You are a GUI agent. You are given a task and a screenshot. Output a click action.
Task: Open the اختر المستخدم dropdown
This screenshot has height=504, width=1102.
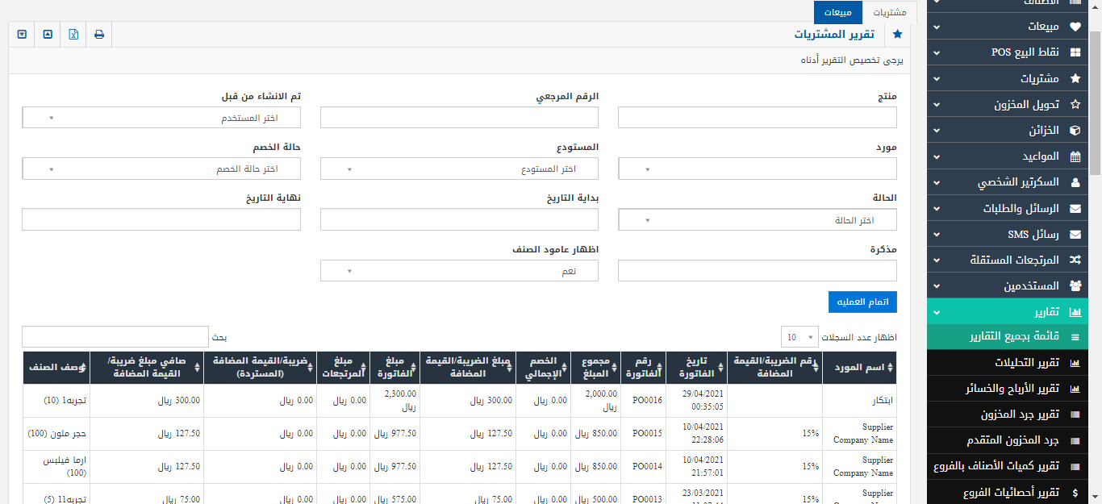click(x=161, y=118)
